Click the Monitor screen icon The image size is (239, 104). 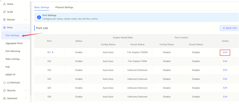4,20
